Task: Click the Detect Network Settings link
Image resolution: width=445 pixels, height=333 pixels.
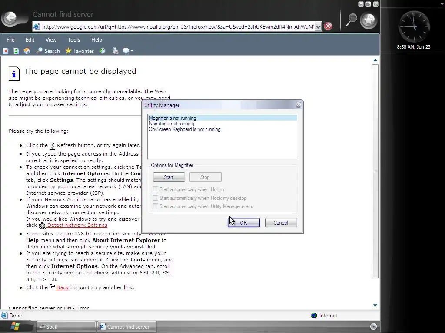Action: coord(77,225)
